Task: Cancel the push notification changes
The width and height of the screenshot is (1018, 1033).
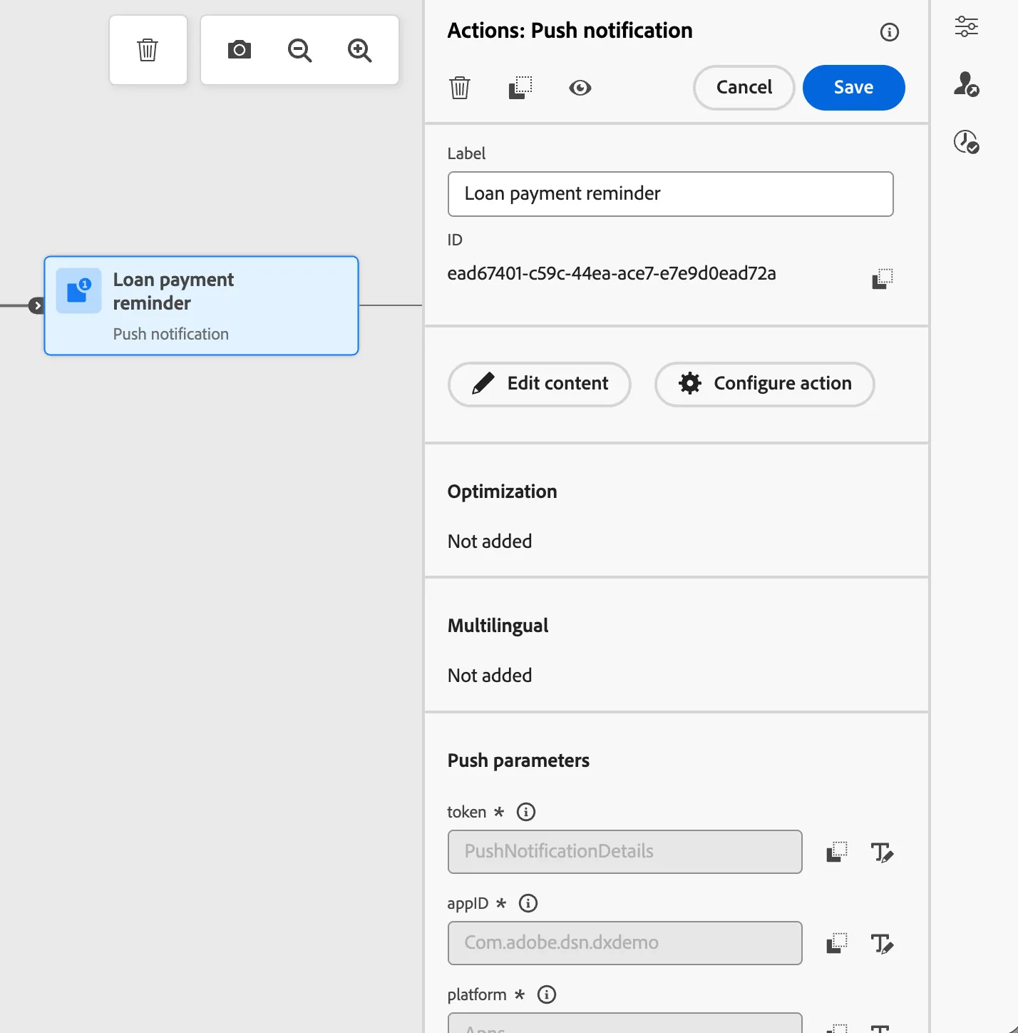Action: tap(744, 88)
